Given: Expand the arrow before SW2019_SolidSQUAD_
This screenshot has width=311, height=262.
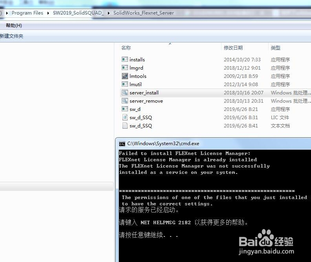Looking at the screenshot, I should (48, 13).
